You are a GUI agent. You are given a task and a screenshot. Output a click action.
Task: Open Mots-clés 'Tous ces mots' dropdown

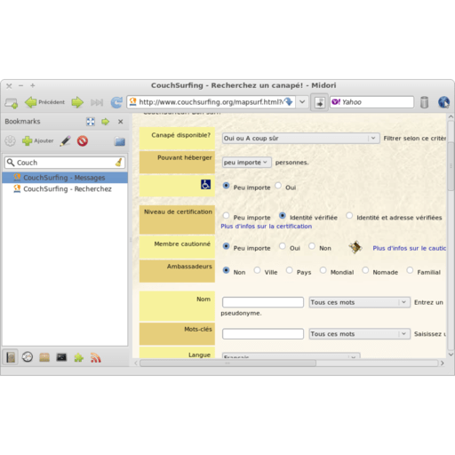coord(360,334)
